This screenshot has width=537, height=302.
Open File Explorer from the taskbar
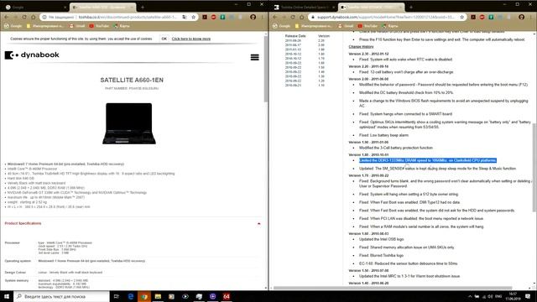point(158,296)
